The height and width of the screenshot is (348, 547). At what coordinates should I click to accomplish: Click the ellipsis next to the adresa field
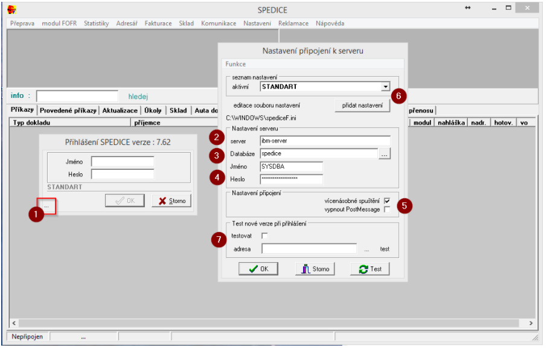pos(366,248)
